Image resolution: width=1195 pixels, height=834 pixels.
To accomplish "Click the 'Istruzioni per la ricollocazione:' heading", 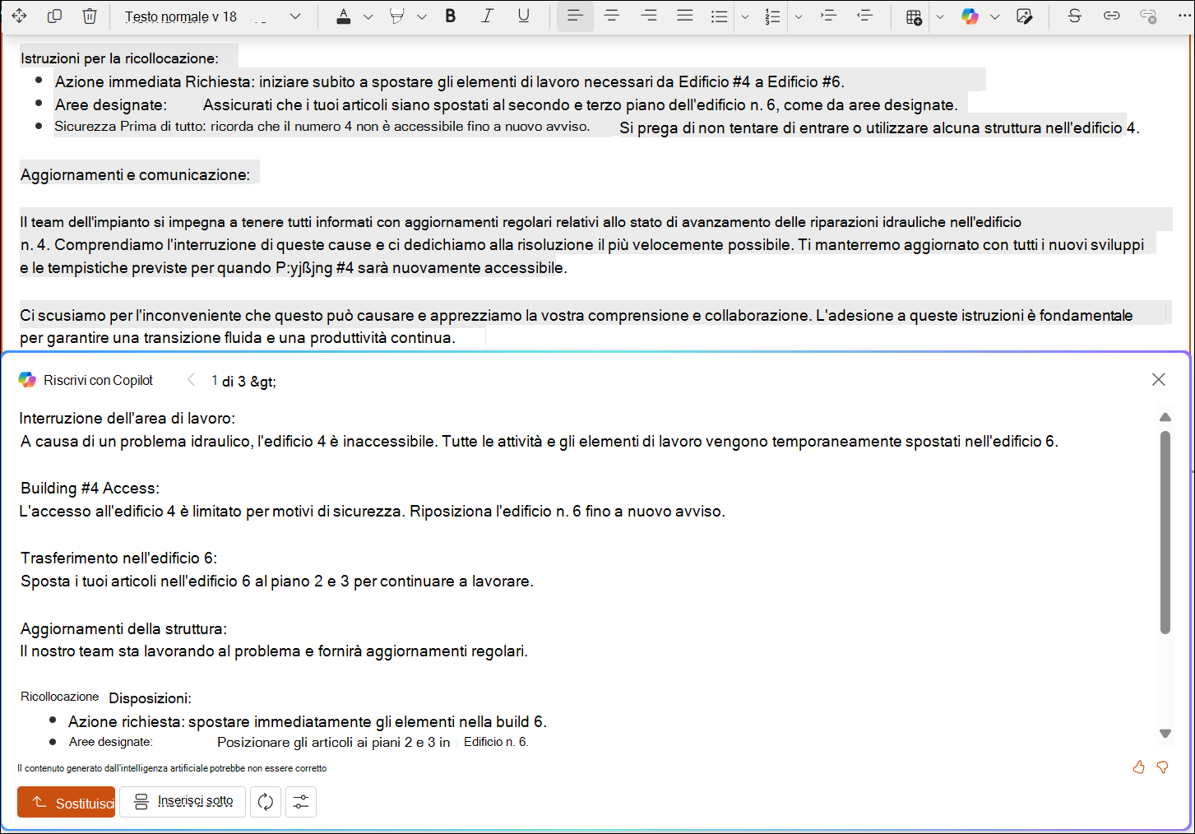I will click(x=120, y=58).
